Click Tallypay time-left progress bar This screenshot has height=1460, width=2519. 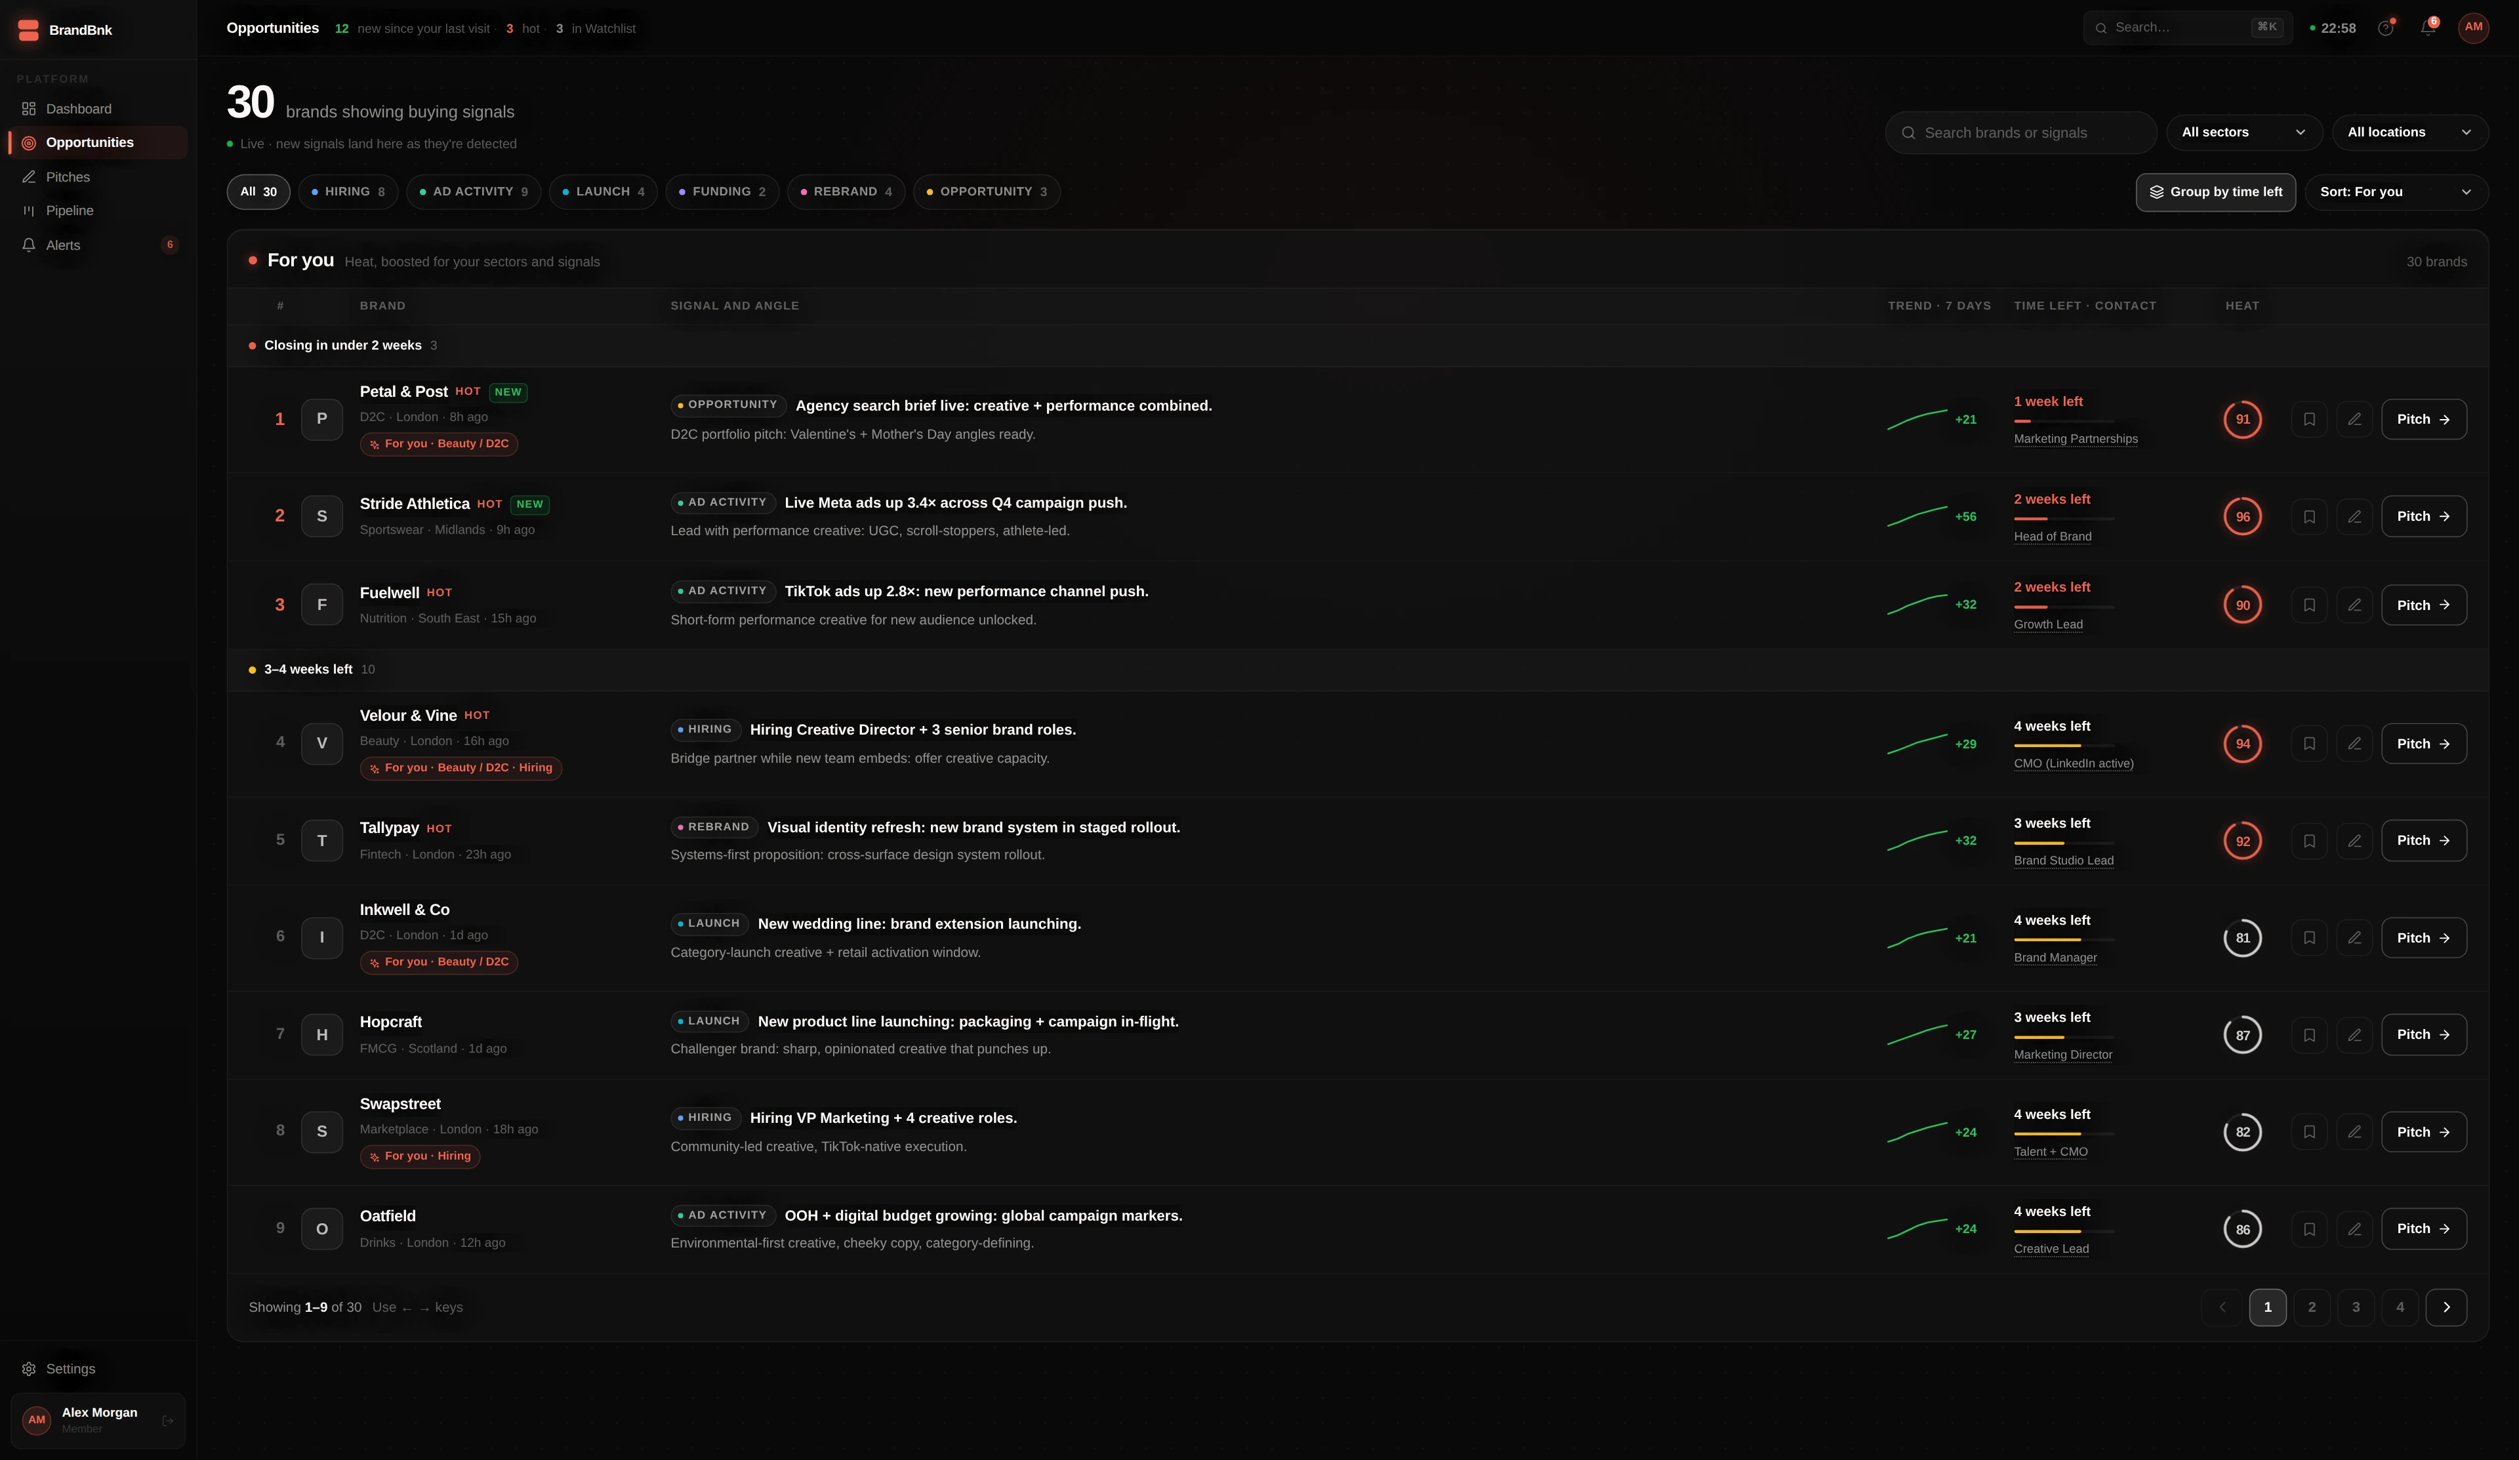click(x=2063, y=843)
